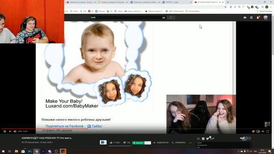The image size is (274, 154).
Task: Click the channel watermark thumbnail in player
Action: click(x=267, y=124)
